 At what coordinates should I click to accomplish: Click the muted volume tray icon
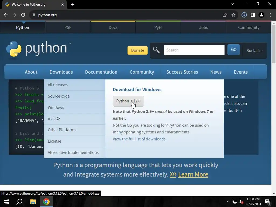(241, 202)
